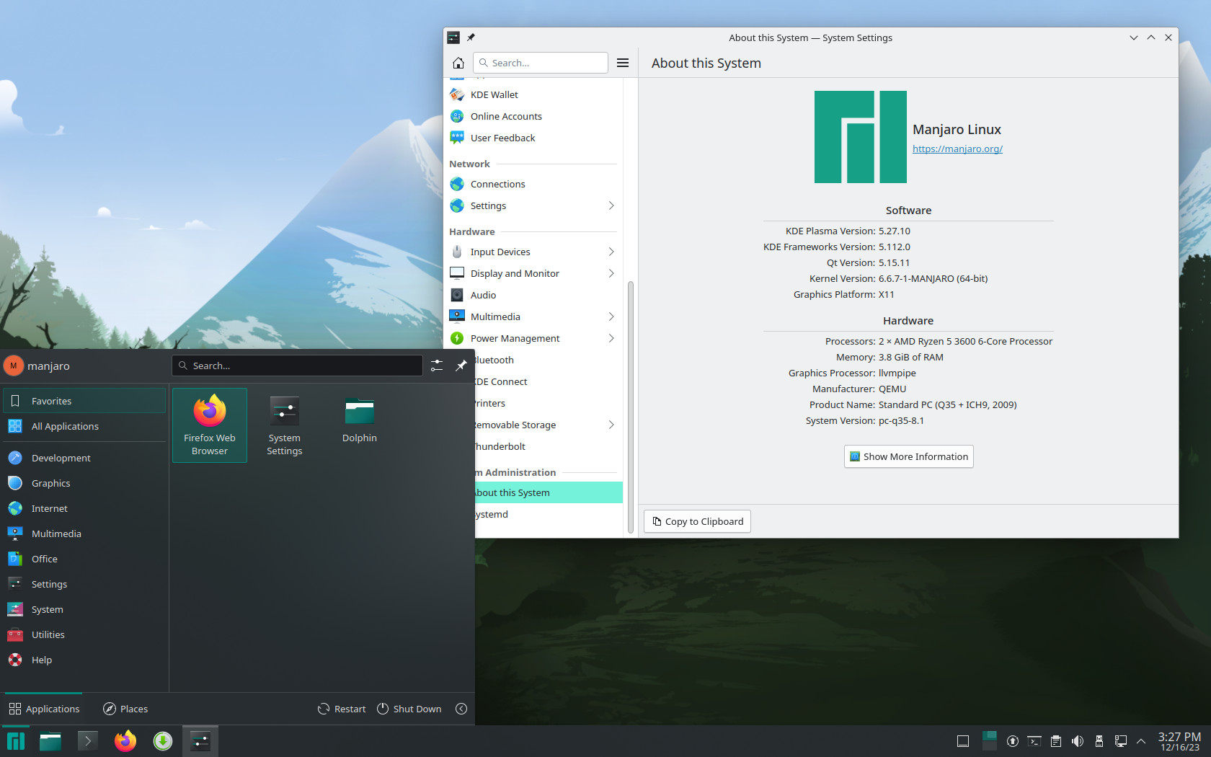Select Favorites in the launcher sidebar
Viewport: 1211px width, 757px height.
pyautogui.click(x=85, y=401)
